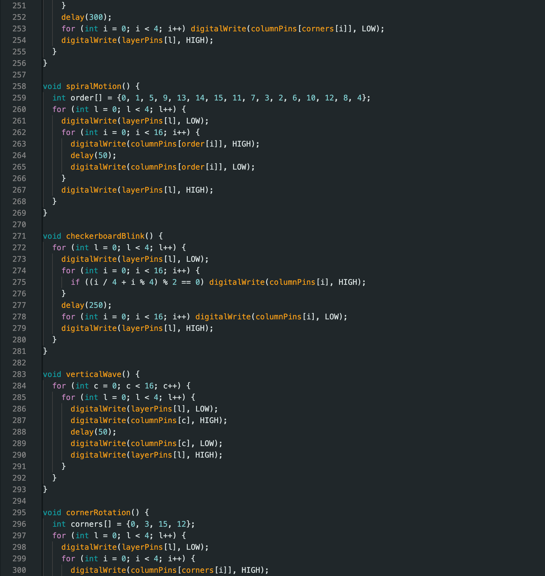Viewport: 545px width, 576px height.
Task: Click the verticalWave function name
Action: click(x=94, y=374)
